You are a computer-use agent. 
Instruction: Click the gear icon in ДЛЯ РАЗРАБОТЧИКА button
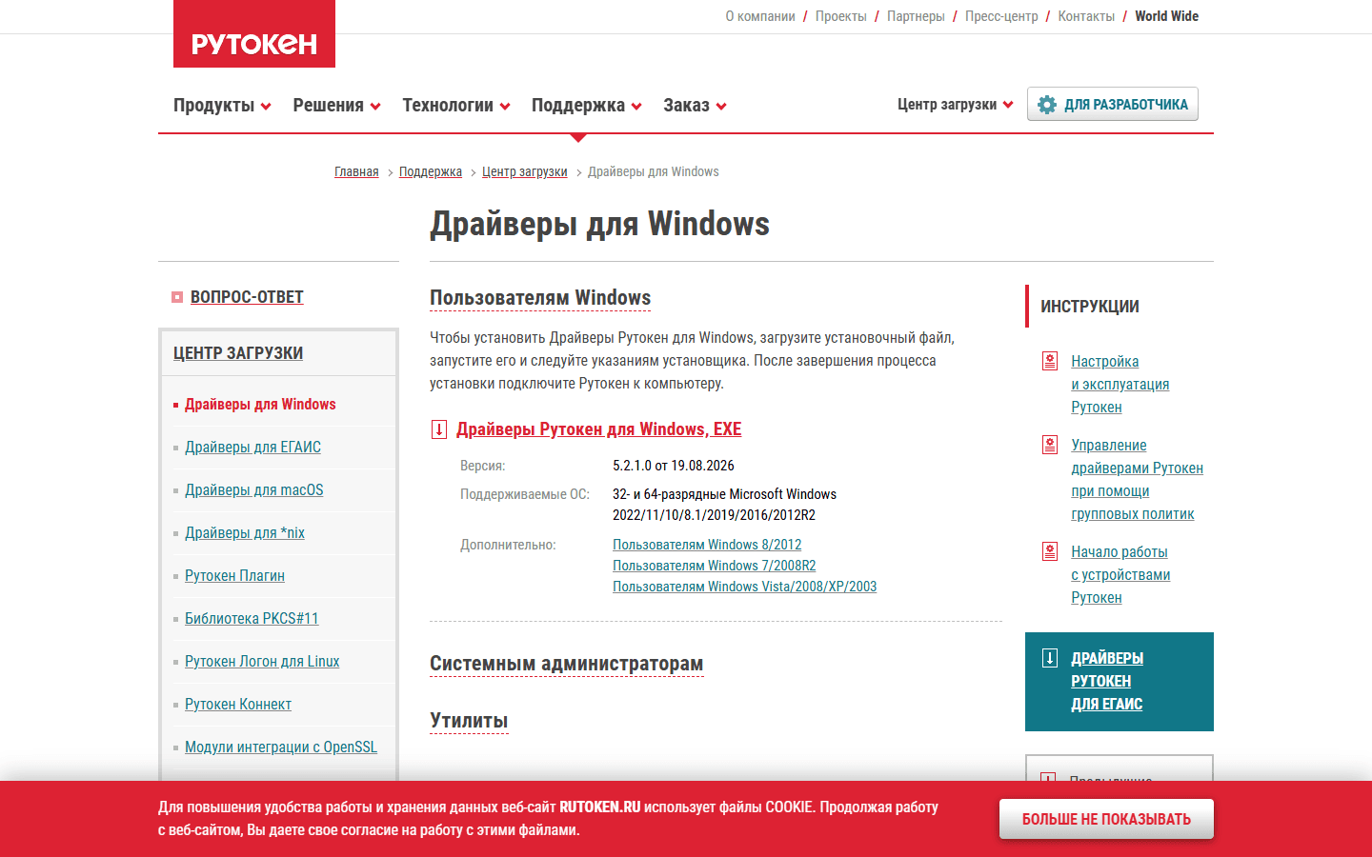[1047, 105]
